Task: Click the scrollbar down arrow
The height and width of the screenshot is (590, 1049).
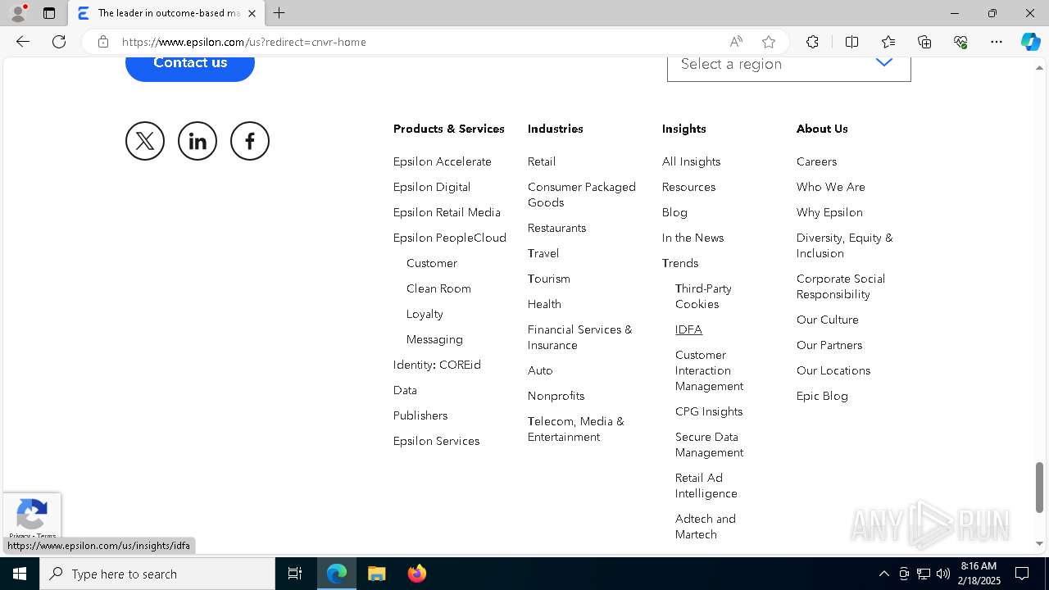Action: pos(1039,543)
